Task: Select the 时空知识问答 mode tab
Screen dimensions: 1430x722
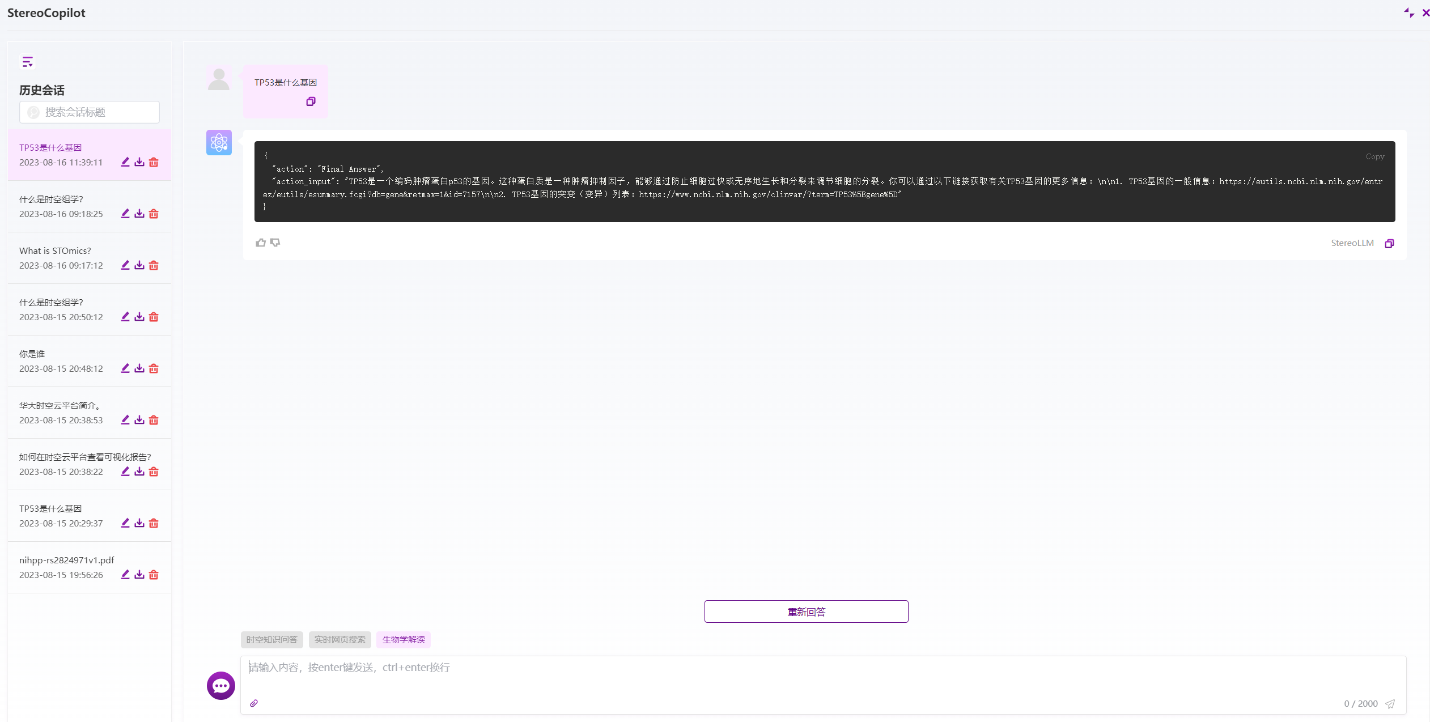Action: click(x=272, y=640)
